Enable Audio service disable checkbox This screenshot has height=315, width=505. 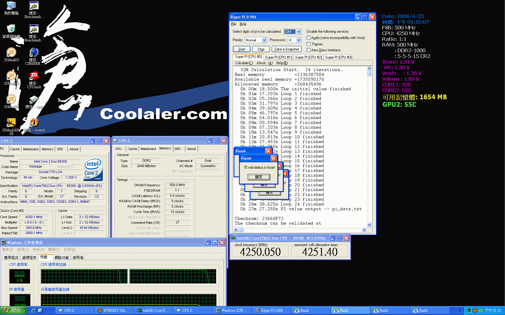tap(308, 38)
